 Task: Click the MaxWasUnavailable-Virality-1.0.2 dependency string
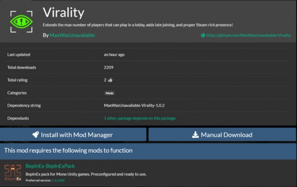tap(136, 105)
